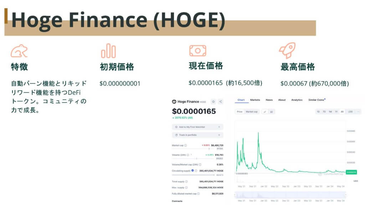Click the bar chart icon above 初期価格

point(108,51)
